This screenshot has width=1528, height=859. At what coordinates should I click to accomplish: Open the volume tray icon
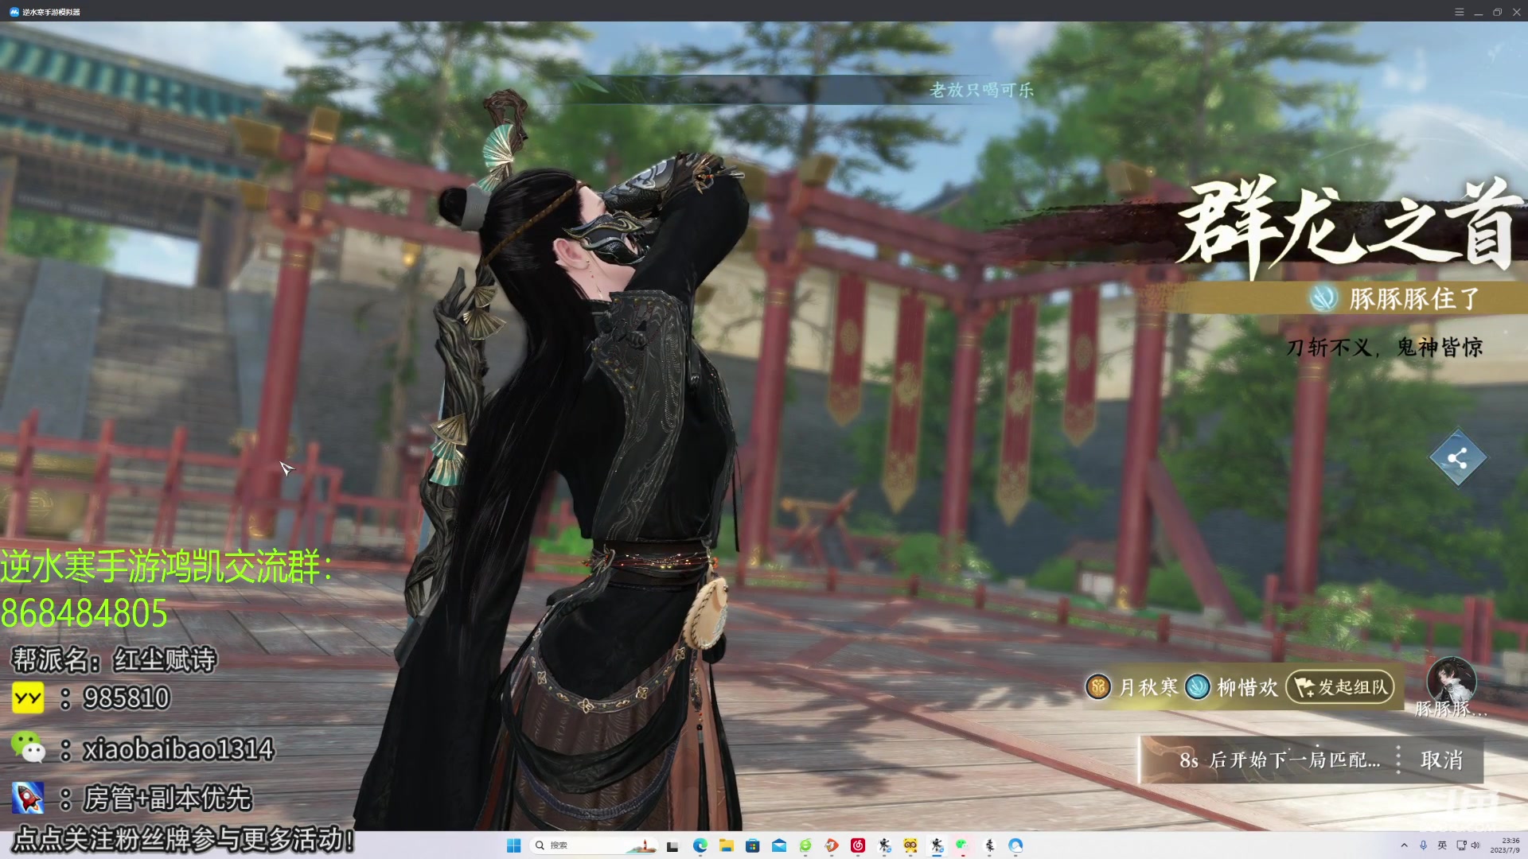[x=1475, y=845]
